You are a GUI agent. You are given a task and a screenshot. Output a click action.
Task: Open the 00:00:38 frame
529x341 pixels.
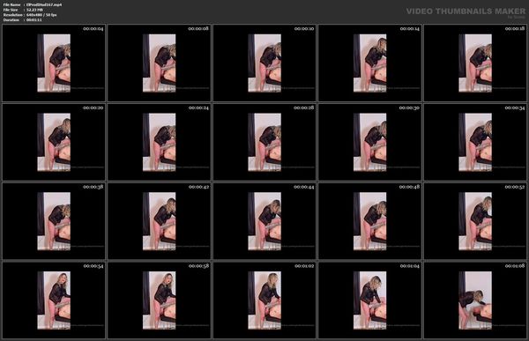(54, 221)
